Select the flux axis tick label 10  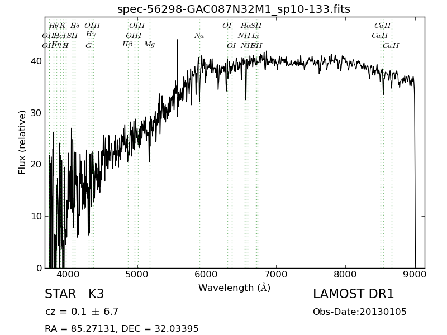coord(36,217)
